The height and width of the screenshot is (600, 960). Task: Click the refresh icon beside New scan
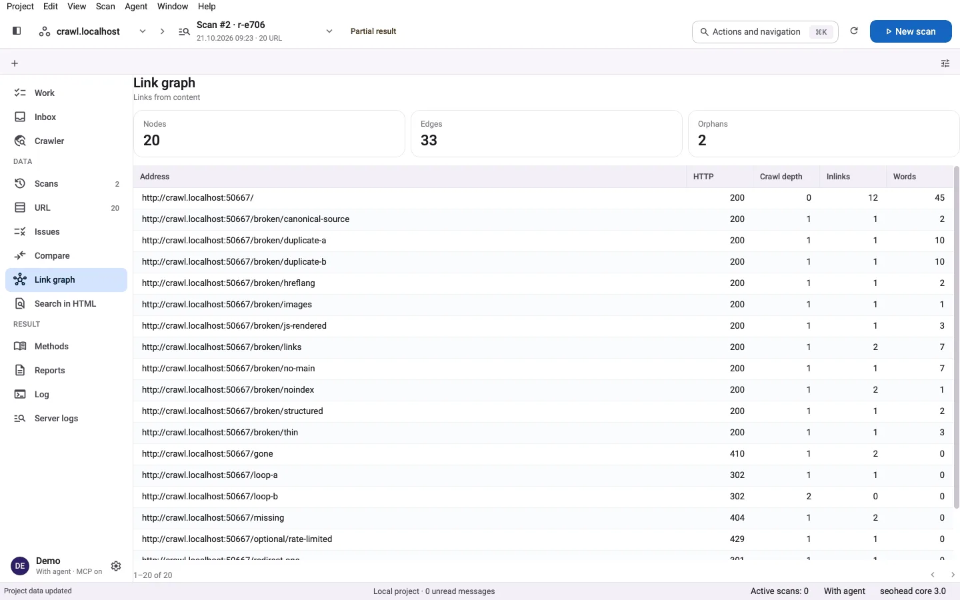click(x=854, y=31)
